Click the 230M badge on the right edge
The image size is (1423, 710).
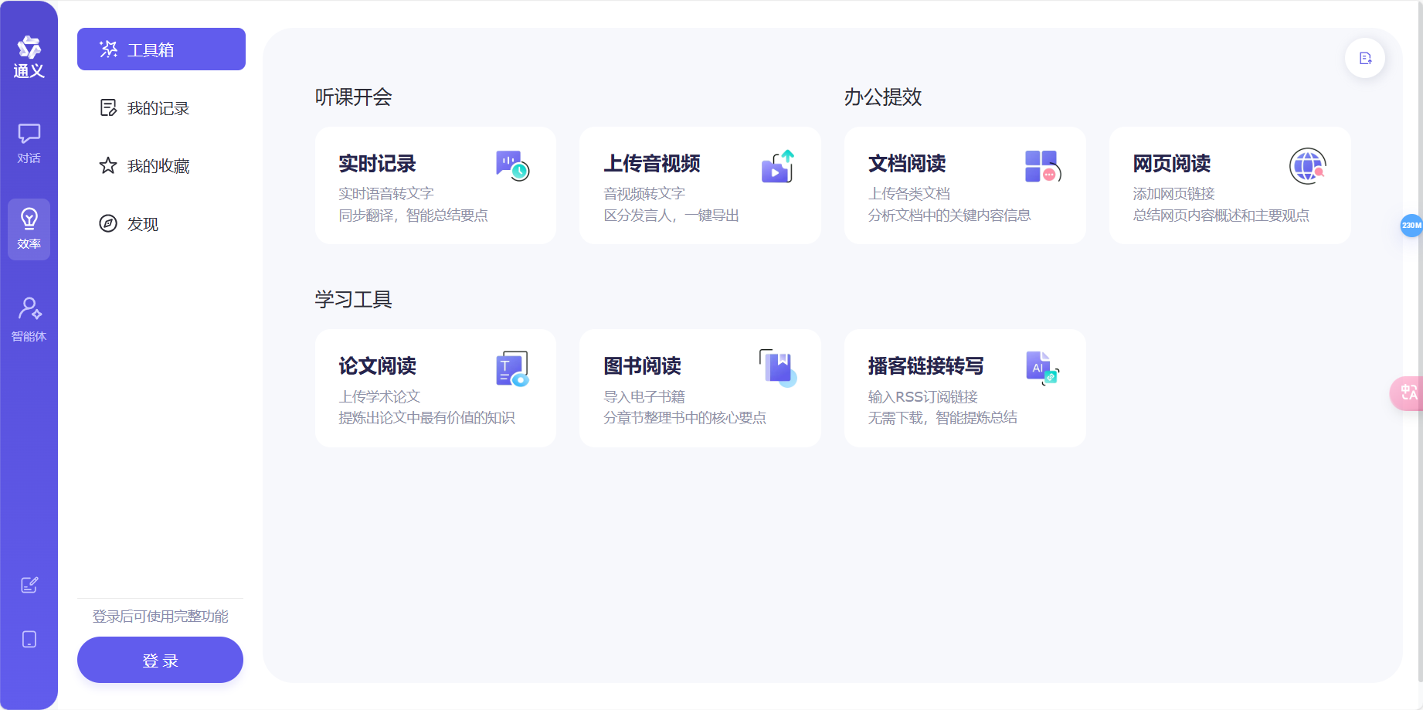click(1412, 226)
